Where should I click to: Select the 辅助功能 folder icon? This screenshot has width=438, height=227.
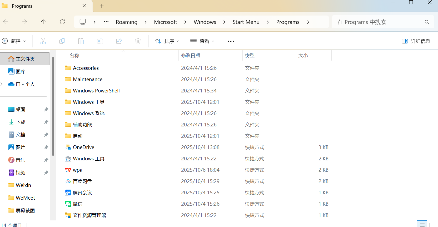[x=68, y=125]
